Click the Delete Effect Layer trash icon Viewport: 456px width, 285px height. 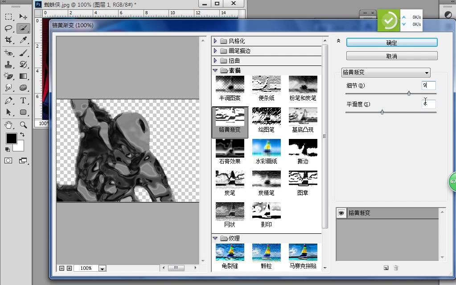click(396, 268)
